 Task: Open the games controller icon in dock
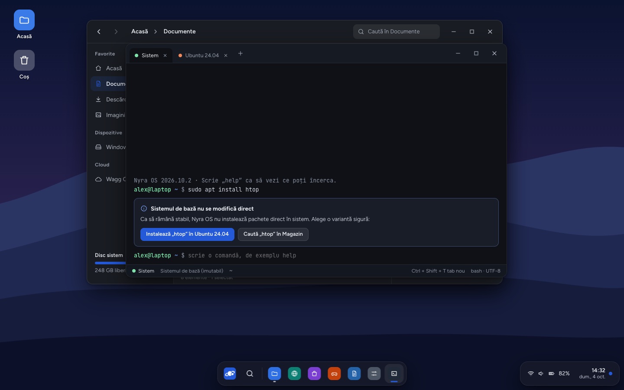click(x=334, y=374)
